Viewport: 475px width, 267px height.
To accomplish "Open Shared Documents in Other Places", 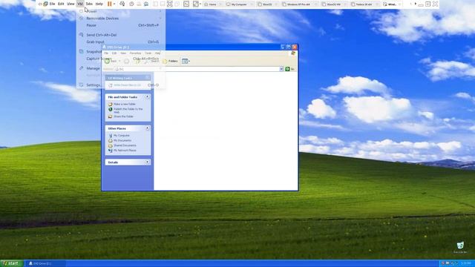I will [125, 145].
